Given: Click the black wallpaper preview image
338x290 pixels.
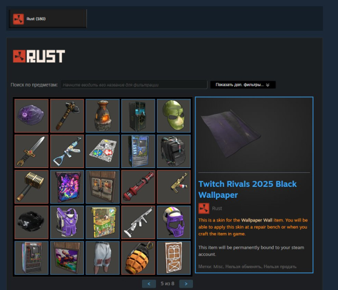Looking at the screenshot, I should tap(254, 135).
